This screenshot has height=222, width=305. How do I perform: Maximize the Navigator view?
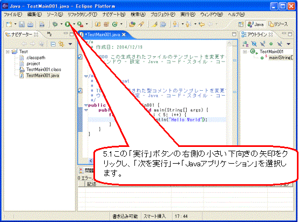tap(72, 34)
